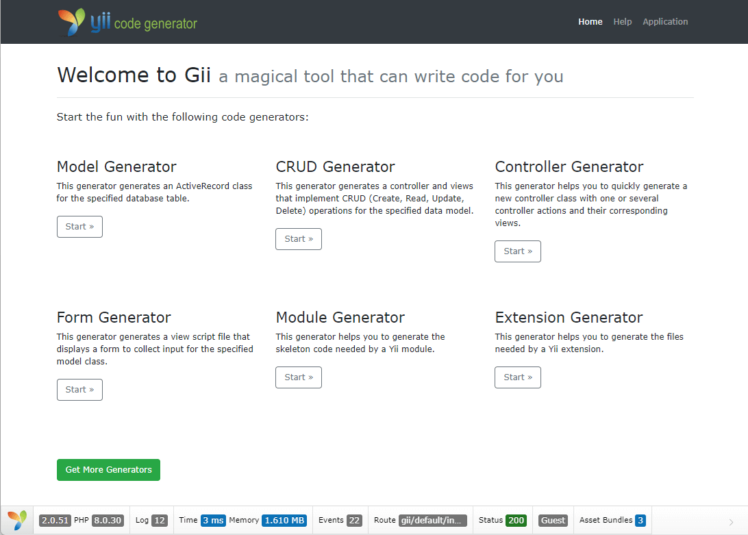This screenshot has height=535, width=748.
Task: Start the Module Generator
Action: (298, 377)
